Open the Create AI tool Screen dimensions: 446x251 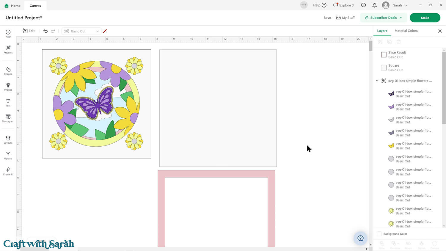(x=8, y=171)
